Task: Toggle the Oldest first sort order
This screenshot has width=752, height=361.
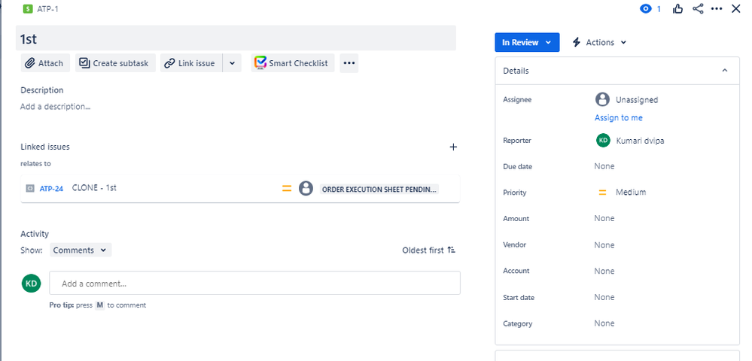Action: pos(429,250)
